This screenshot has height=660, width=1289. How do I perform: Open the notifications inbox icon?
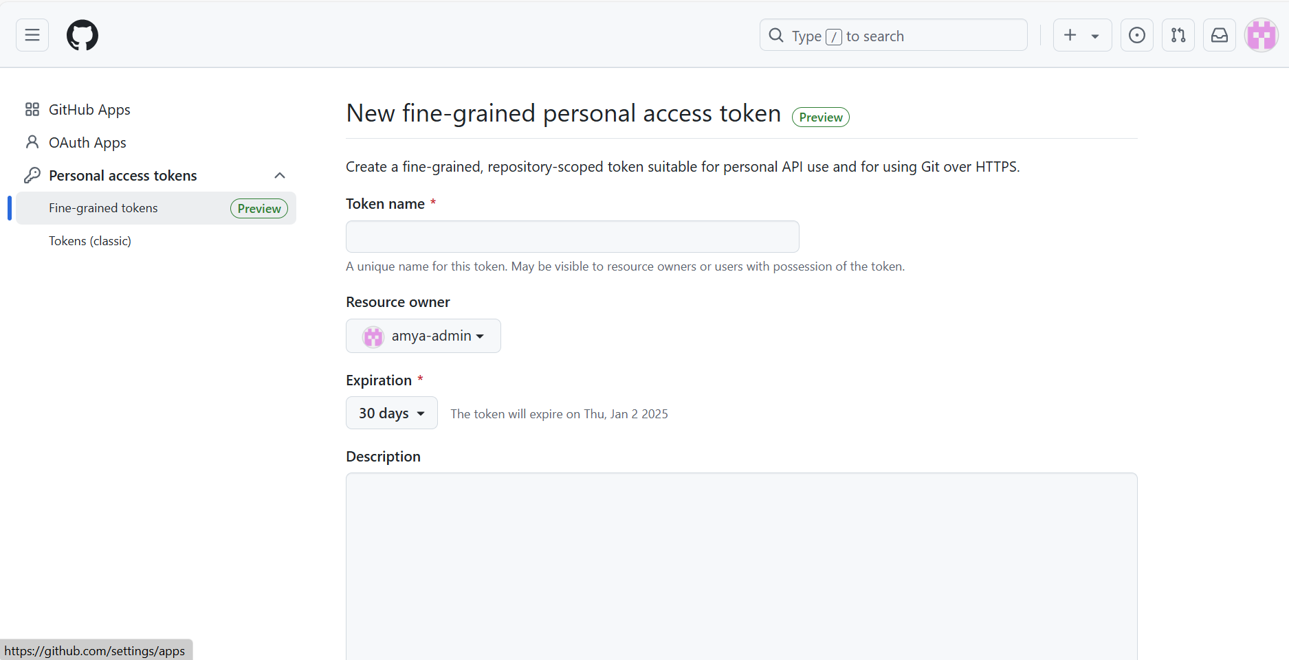(x=1220, y=35)
